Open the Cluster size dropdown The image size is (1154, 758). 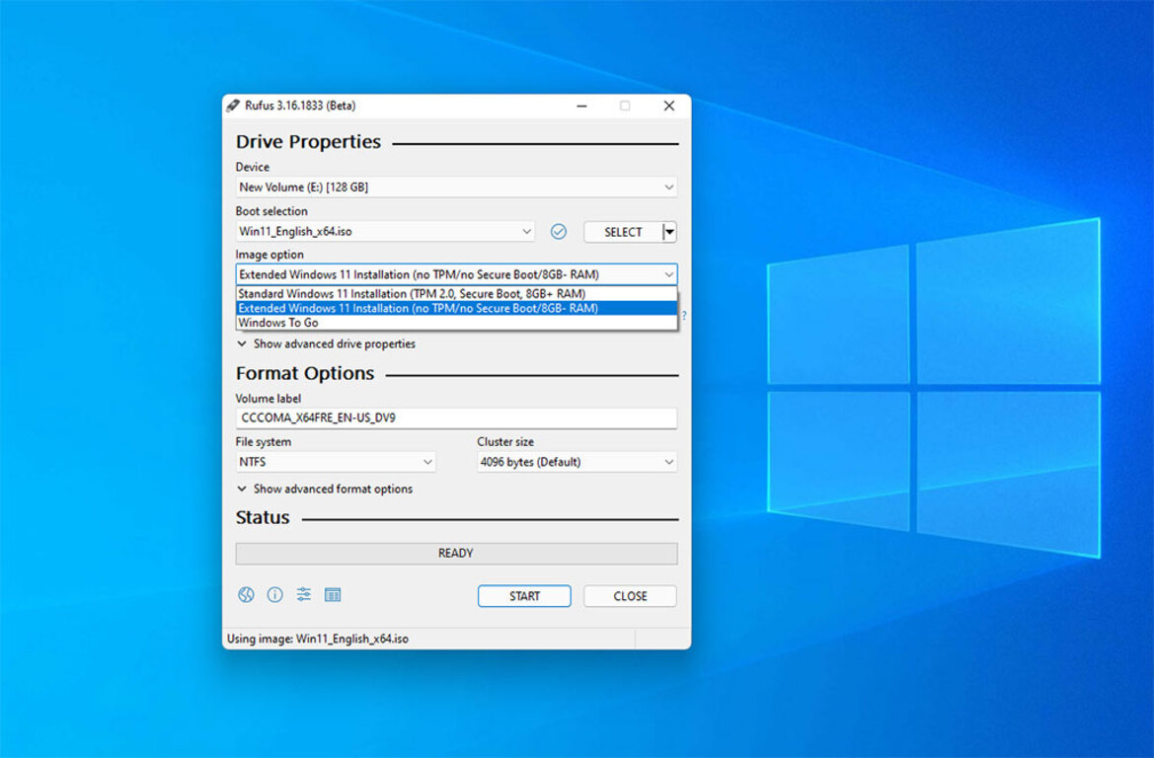tap(577, 462)
